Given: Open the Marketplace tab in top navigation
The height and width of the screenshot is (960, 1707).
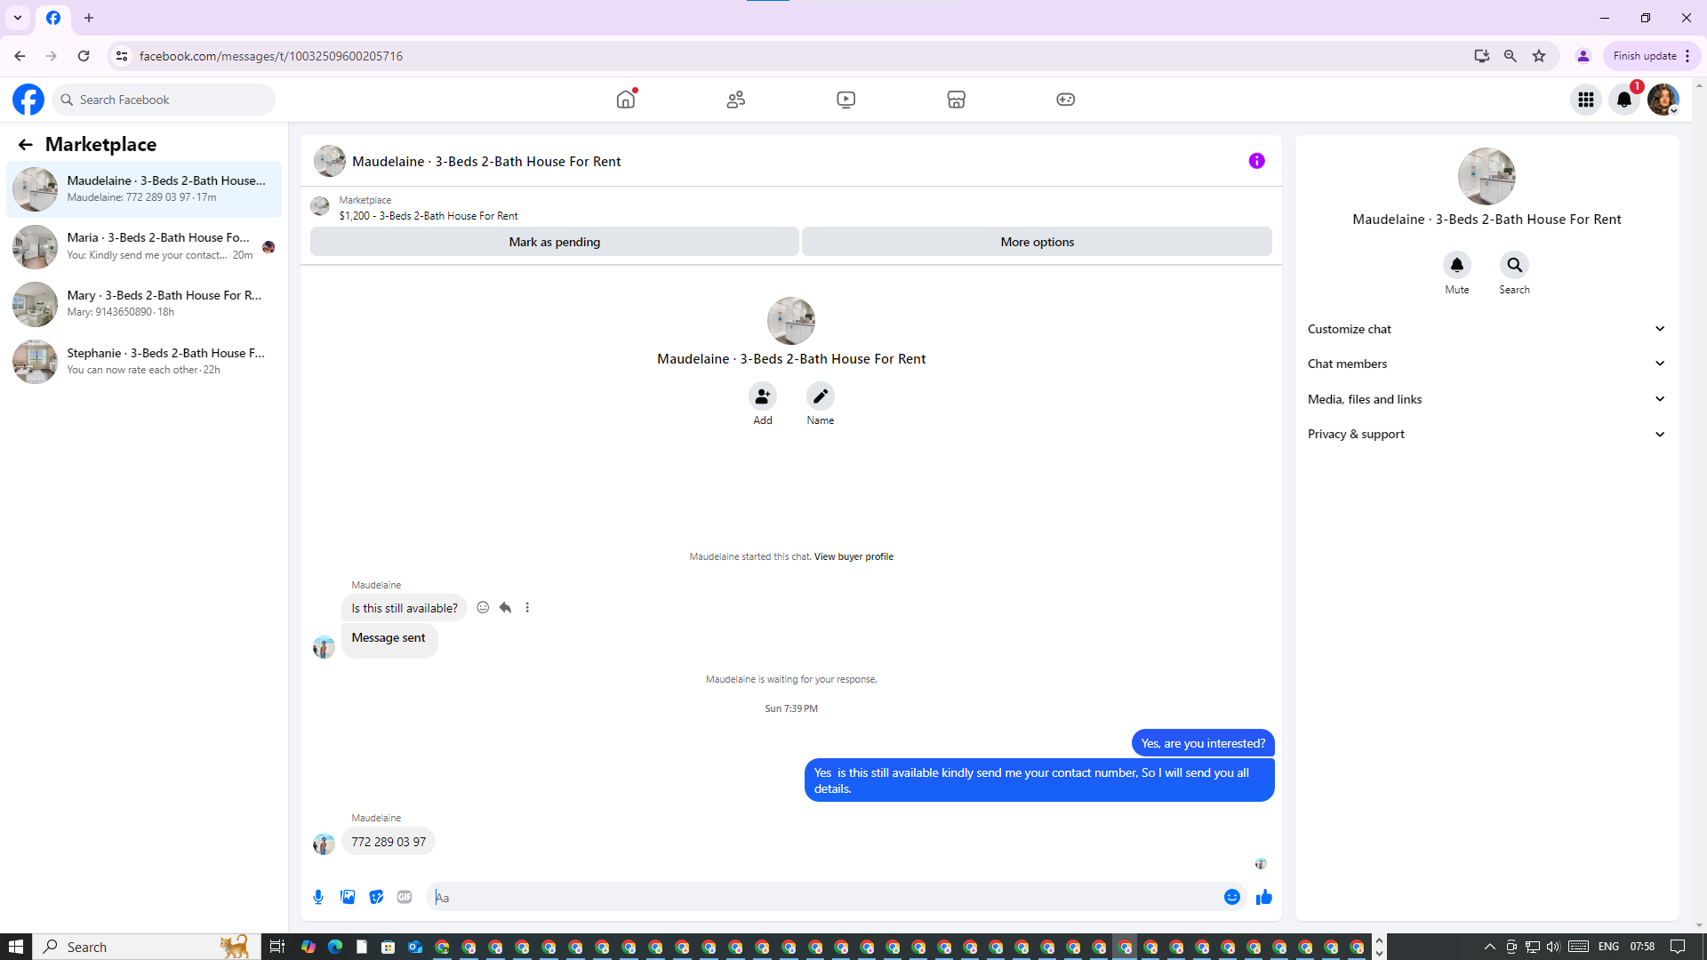Looking at the screenshot, I should [956, 100].
